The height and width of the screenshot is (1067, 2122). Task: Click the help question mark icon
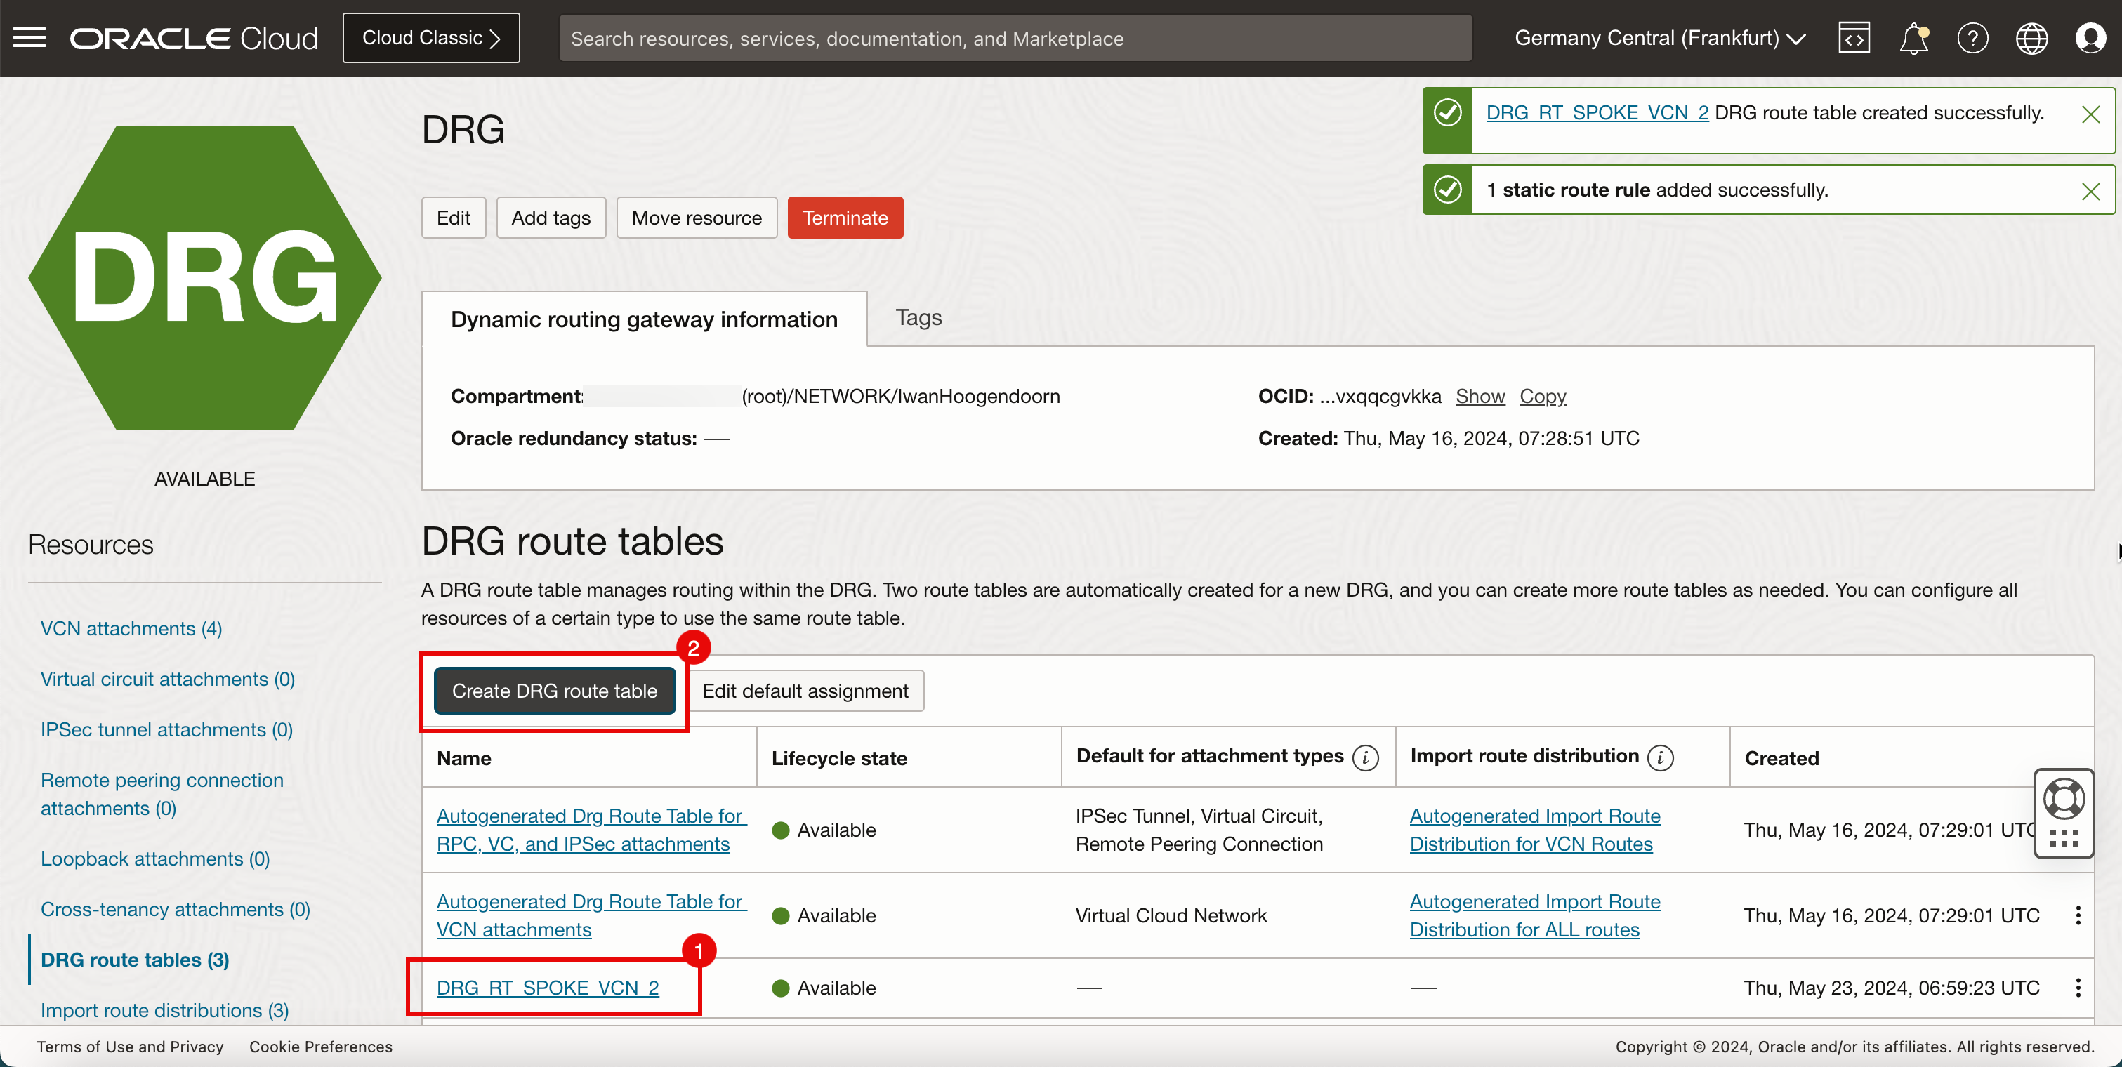[x=1971, y=38]
